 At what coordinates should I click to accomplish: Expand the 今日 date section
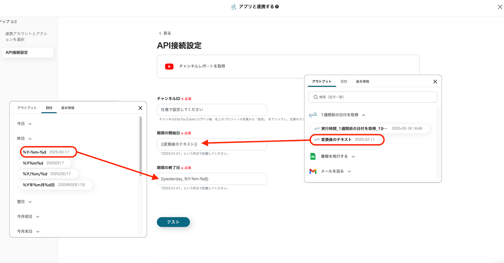point(25,124)
